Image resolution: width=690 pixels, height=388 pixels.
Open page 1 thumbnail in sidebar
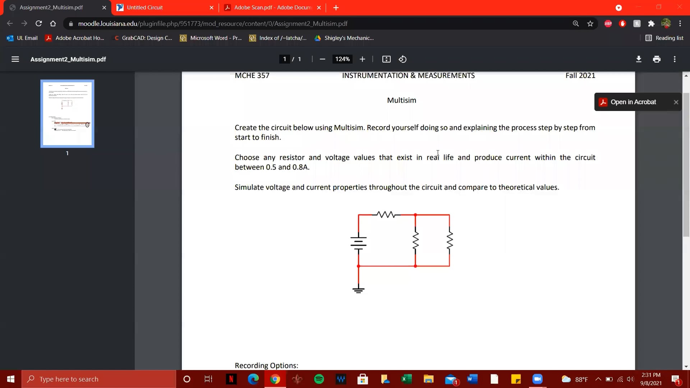click(x=67, y=114)
